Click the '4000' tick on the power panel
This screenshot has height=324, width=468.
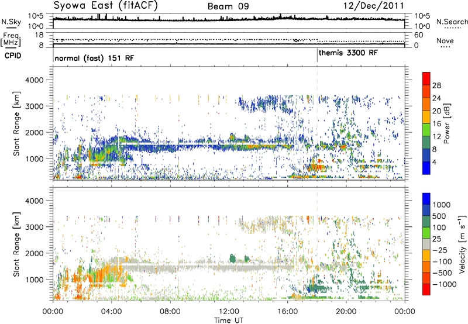pyautogui.click(x=34, y=80)
